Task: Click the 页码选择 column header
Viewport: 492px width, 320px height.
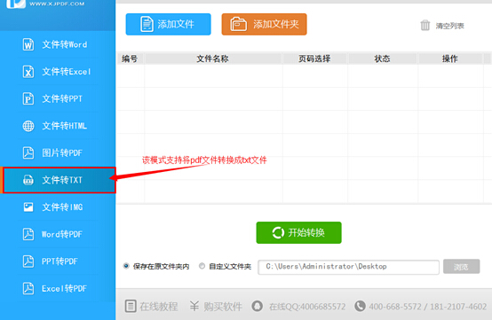Action: coord(314,59)
